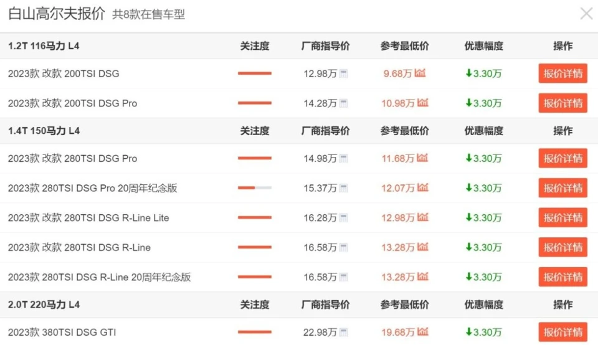Image resolution: width=598 pixels, height=345 pixels.
Task: Click 关注度 bar for 改款 200TSI DSG
Action: [x=255, y=73]
